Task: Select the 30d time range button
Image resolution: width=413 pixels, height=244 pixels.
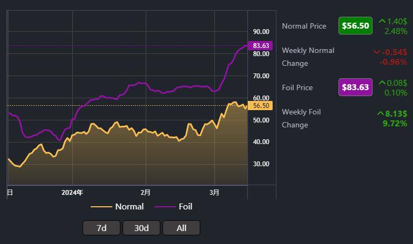Action: point(141,228)
